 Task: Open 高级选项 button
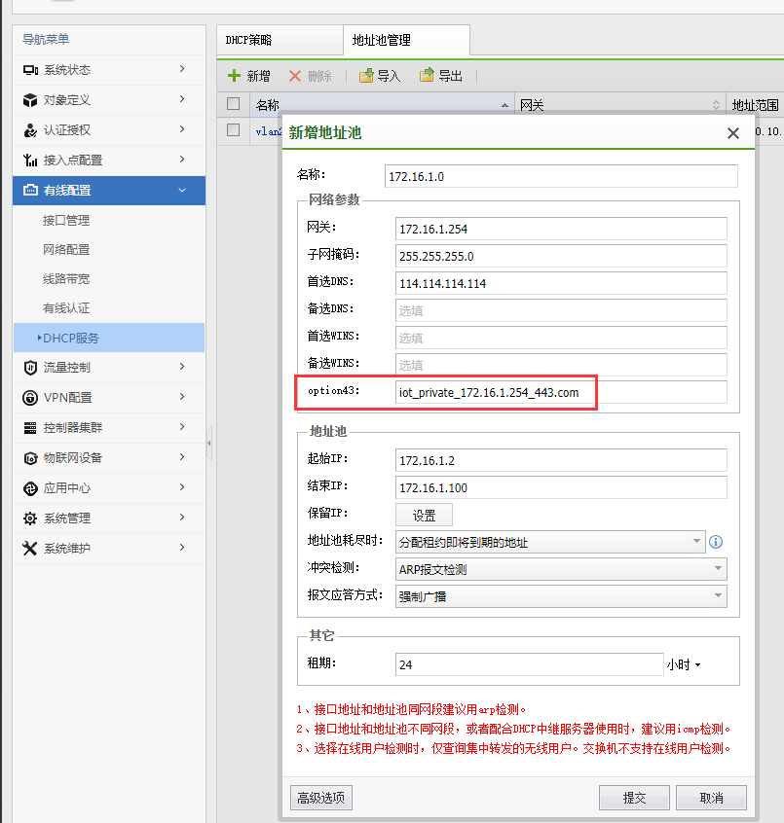pos(321,798)
